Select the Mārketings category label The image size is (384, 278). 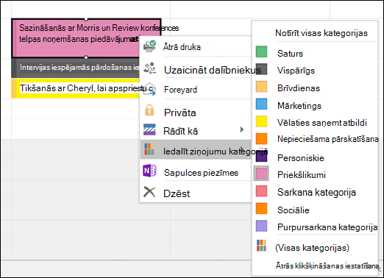(299, 106)
